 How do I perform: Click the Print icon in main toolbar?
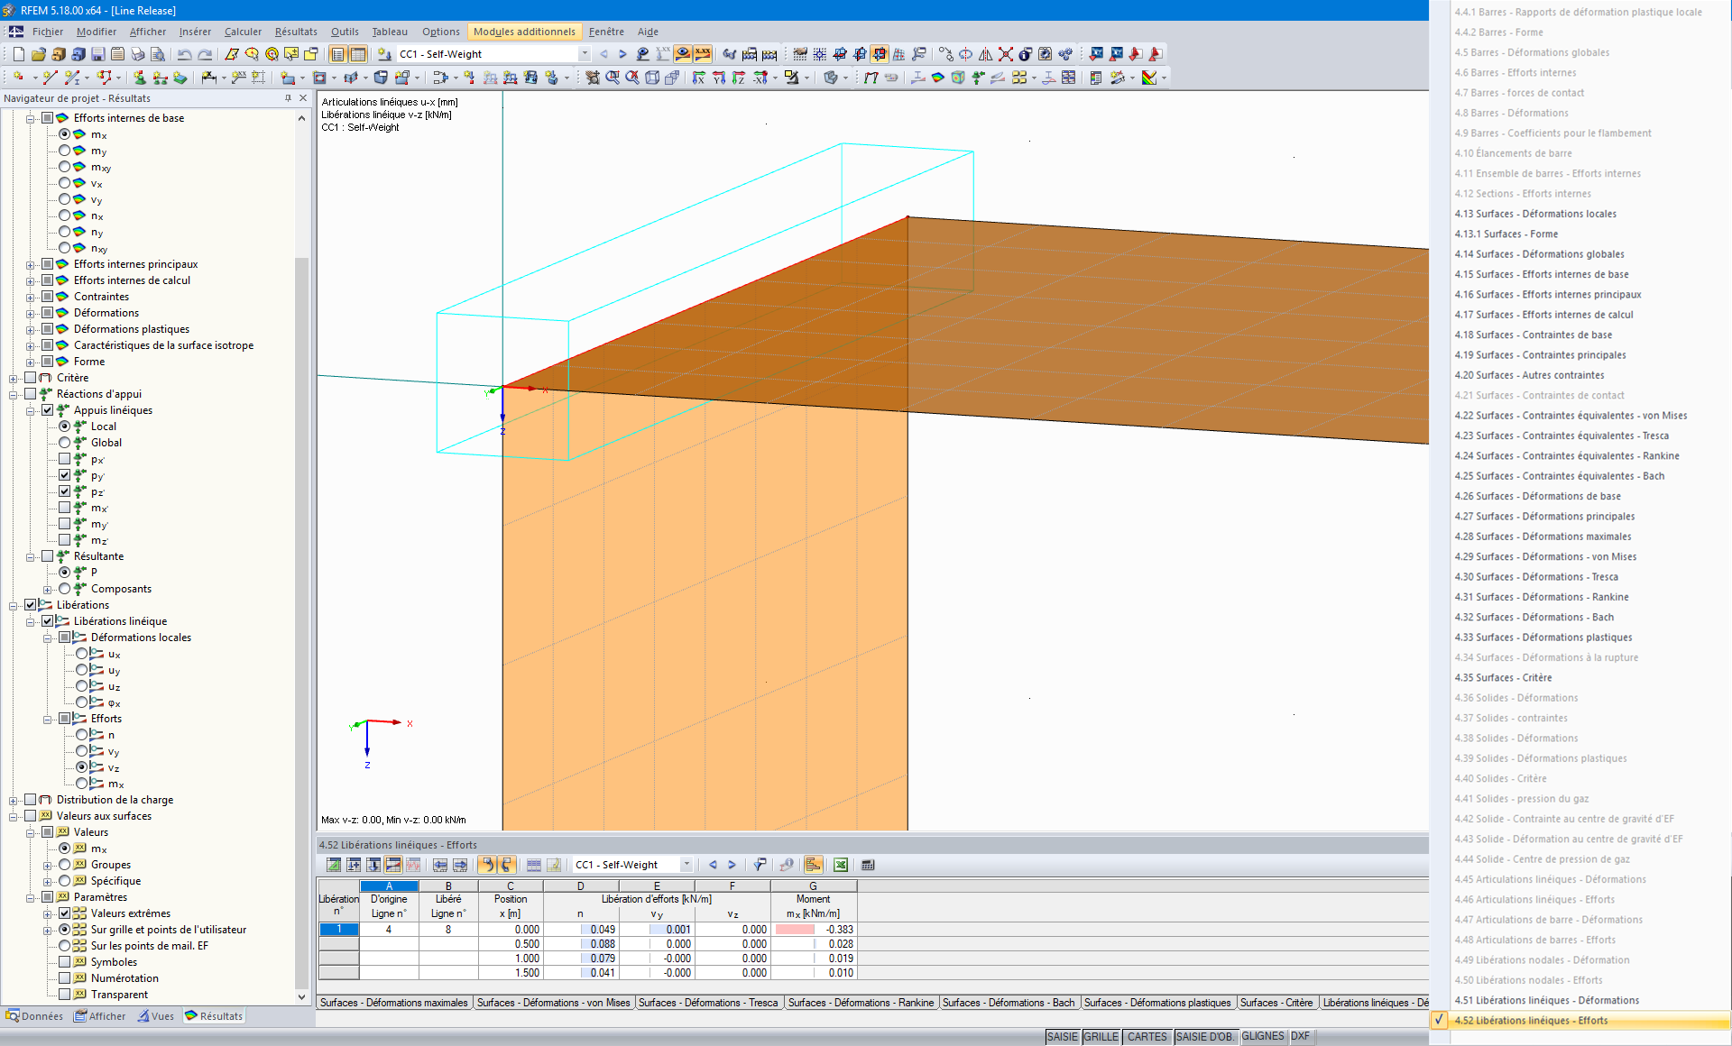[x=137, y=54]
